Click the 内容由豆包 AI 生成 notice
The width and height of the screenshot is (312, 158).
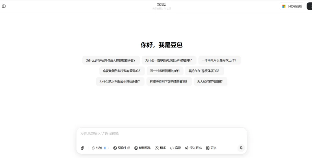pyautogui.click(x=161, y=9)
